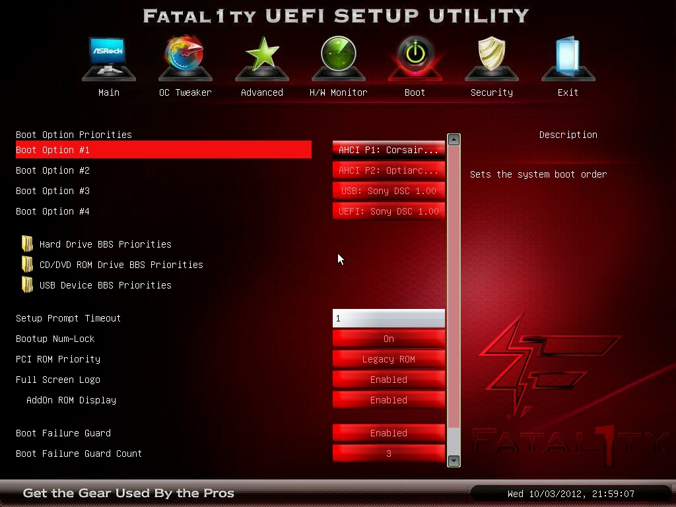Click folder icon beside CD/DVD ROM Drive BBS
The height and width of the screenshot is (507, 676).
(27, 264)
